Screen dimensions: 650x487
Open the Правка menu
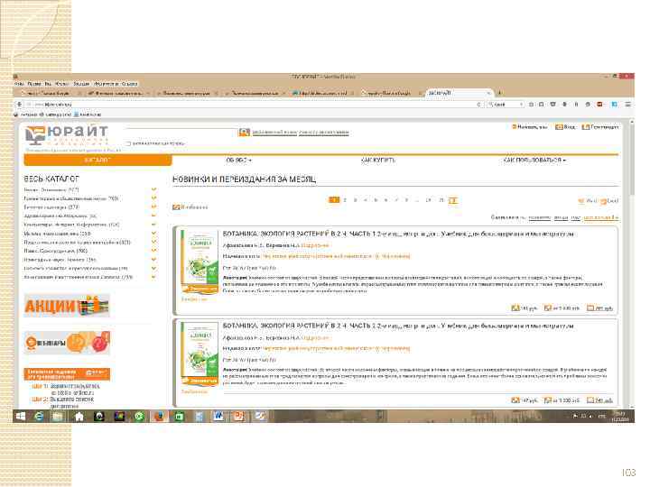34,84
